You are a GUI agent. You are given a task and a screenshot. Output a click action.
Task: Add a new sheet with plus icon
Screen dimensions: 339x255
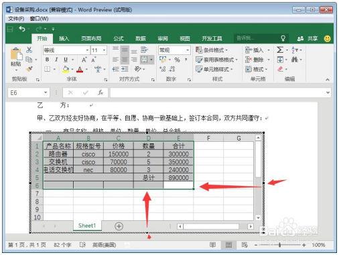pyautogui.click(x=119, y=226)
